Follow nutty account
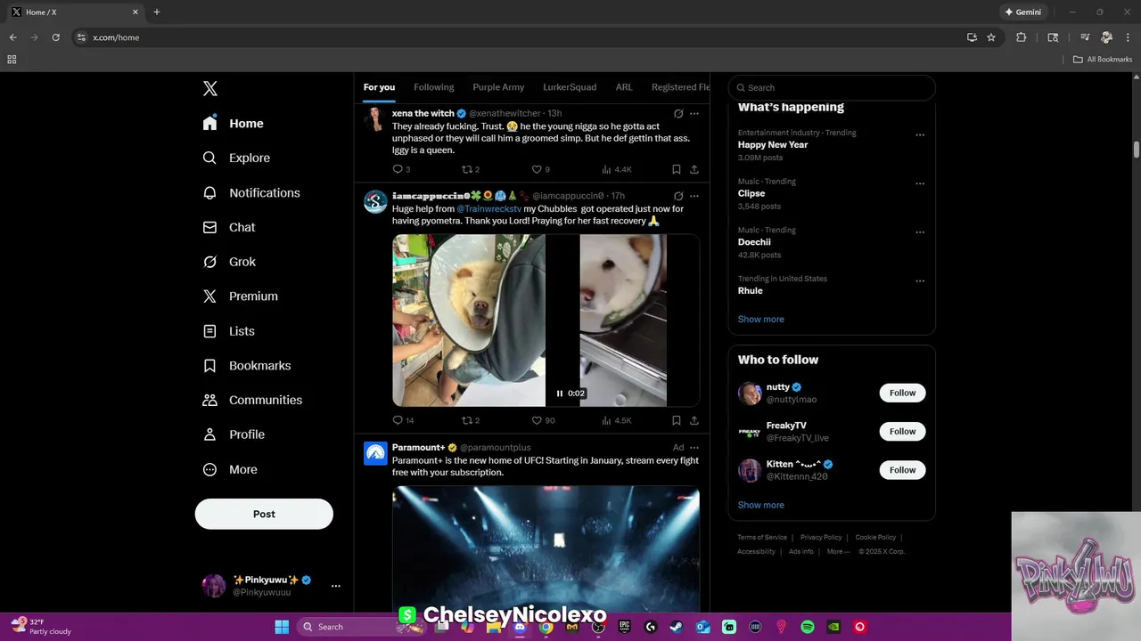1141x641 pixels. tap(902, 393)
